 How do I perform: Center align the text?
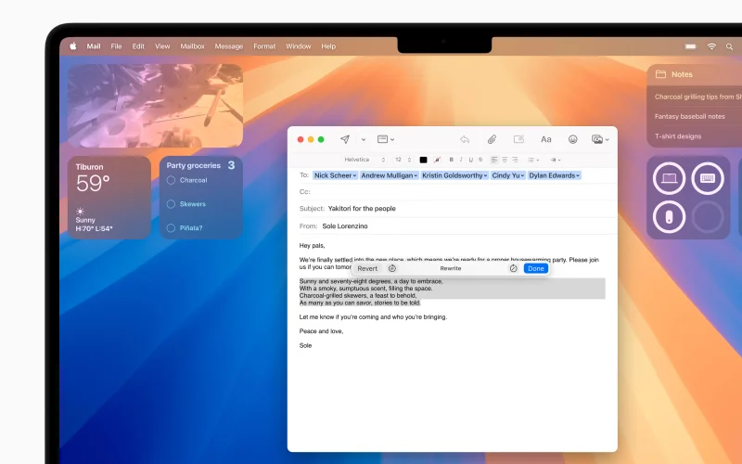click(x=505, y=160)
